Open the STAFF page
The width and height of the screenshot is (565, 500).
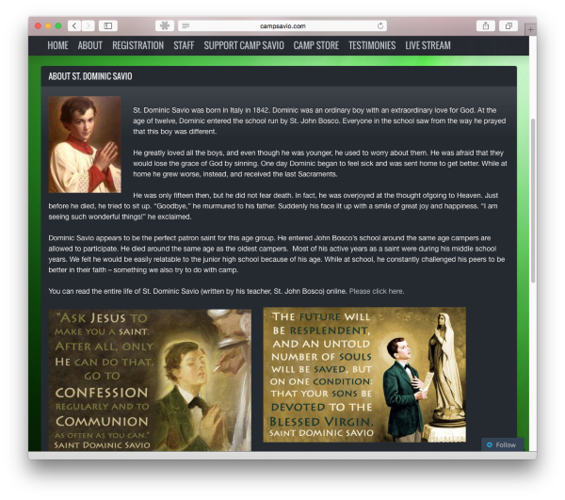[184, 45]
